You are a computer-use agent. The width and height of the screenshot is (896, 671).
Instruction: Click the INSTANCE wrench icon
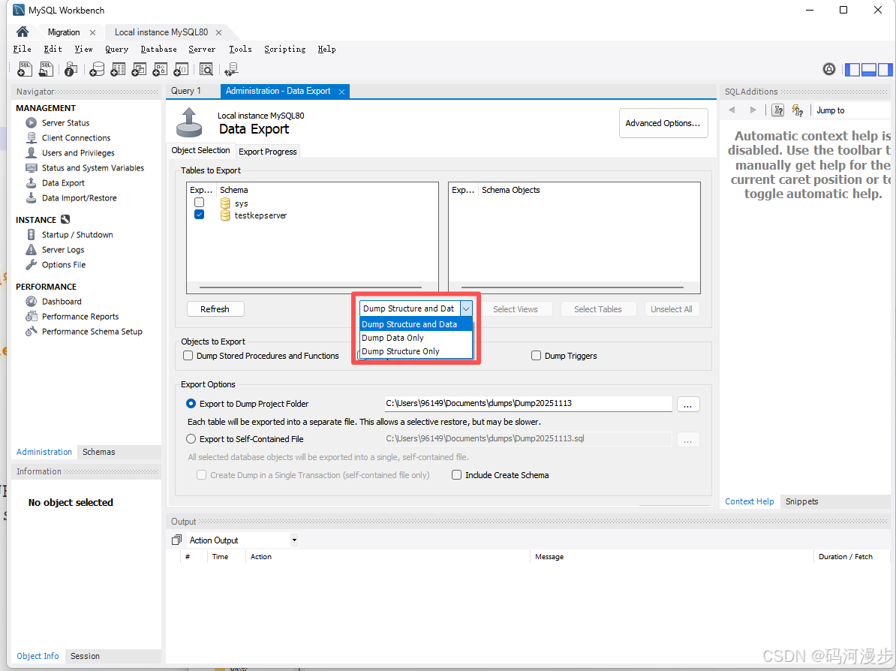[65, 219]
